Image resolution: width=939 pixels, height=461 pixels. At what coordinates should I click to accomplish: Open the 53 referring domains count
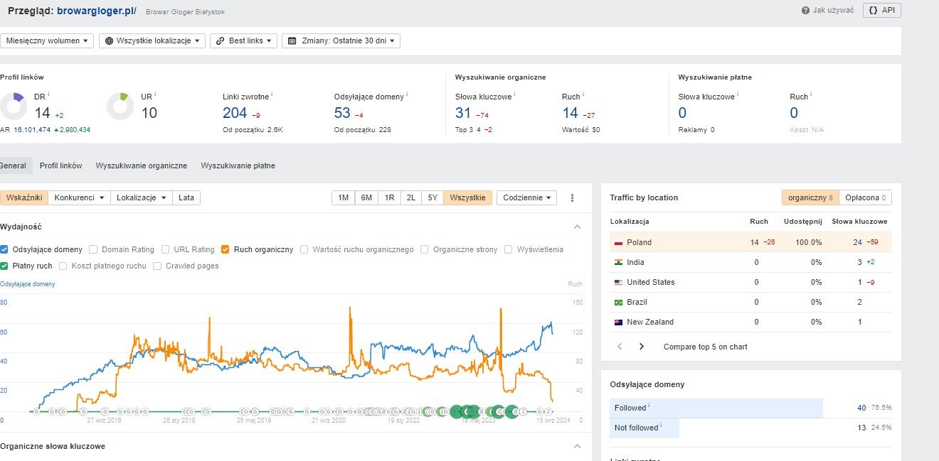(x=342, y=113)
